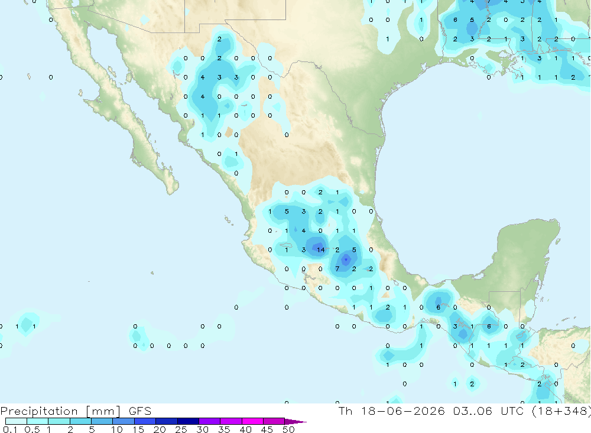This screenshot has height=433, width=591.
Task: Select the 15–20 mm legend color box
Action: (x=145, y=421)
